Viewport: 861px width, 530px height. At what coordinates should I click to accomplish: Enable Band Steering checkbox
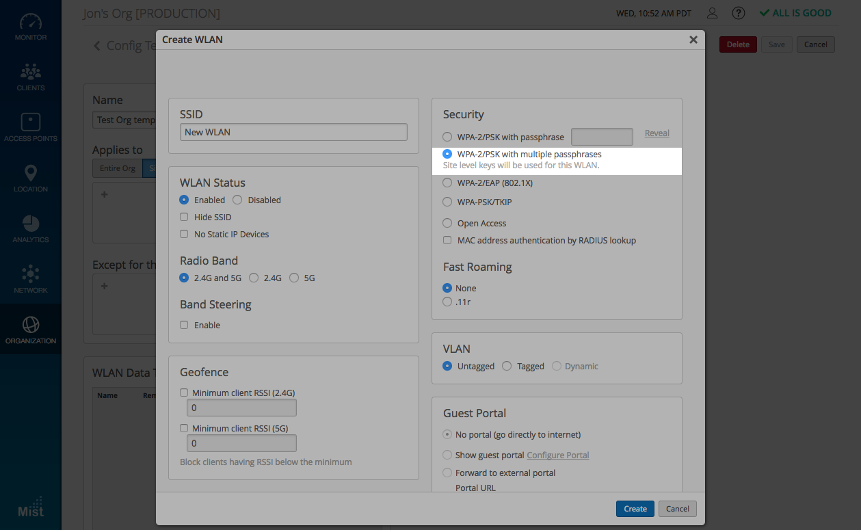(x=184, y=325)
